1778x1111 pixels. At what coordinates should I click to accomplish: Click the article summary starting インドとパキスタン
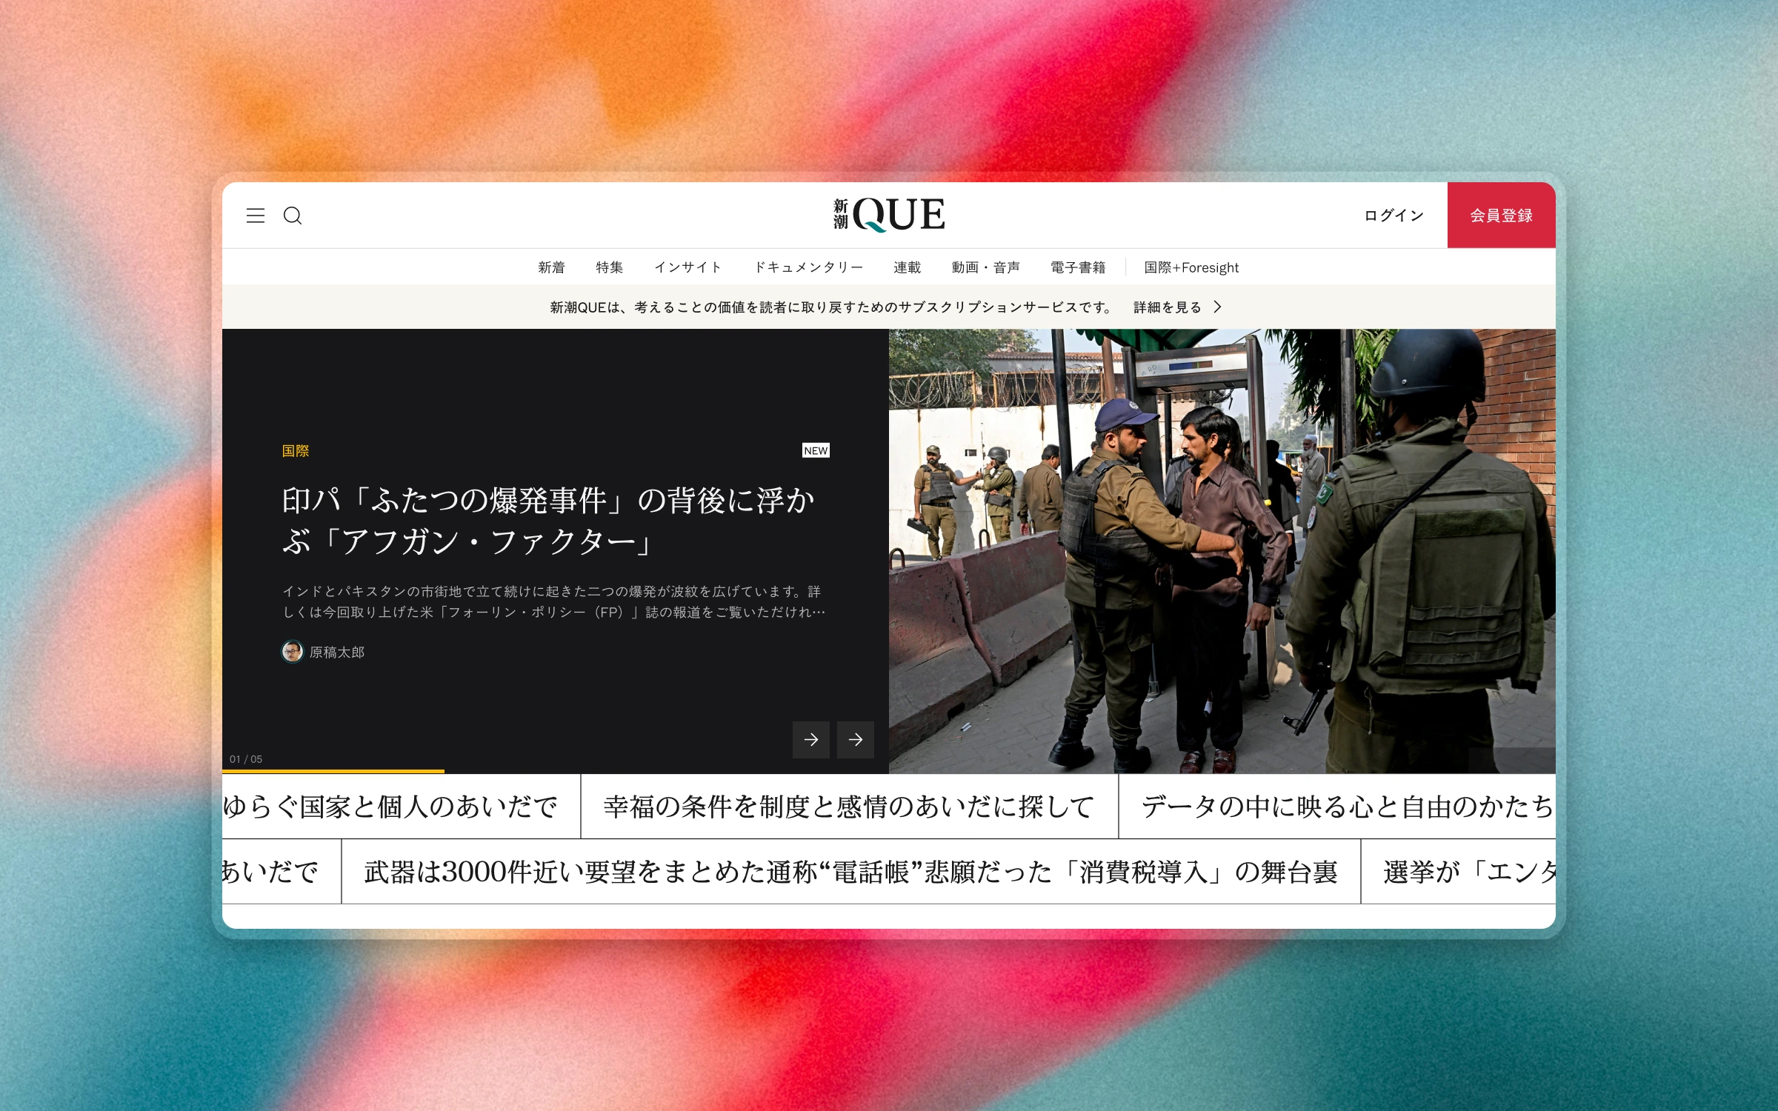click(553, 601)
